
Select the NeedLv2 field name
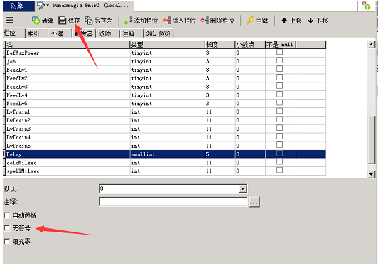[x=17, y=78]
